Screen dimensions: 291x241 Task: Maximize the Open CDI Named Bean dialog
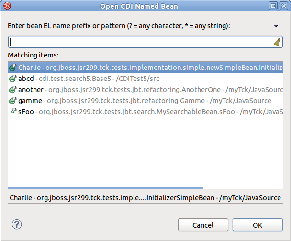(x=273, y=6)
